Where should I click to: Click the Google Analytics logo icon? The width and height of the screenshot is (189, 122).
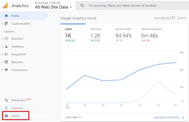pyautogui.click(x=5, y=6)
